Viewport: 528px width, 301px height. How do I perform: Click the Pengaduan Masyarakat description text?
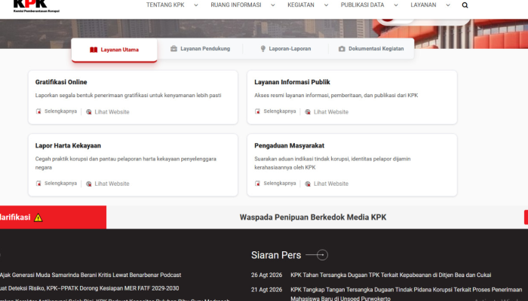point(333,163)
